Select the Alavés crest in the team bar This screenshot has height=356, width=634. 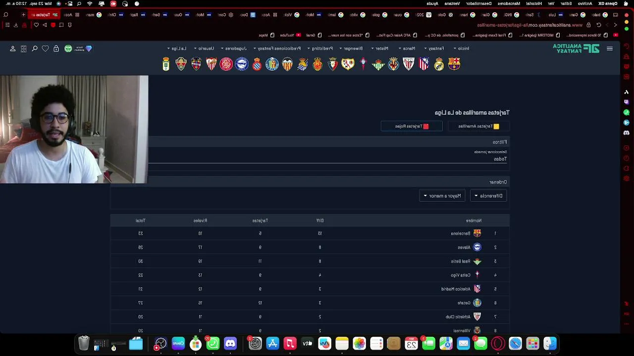pyautogui.click(x=242, y=64)
